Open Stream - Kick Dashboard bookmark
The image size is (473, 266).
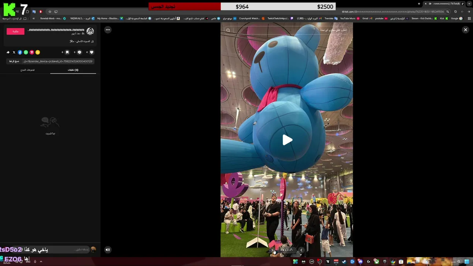click(x=425, y=18)
